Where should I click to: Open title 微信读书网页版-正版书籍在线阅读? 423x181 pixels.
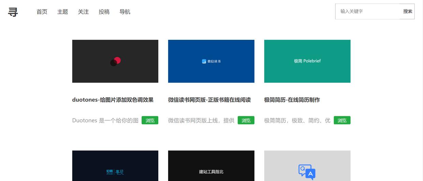209,100
